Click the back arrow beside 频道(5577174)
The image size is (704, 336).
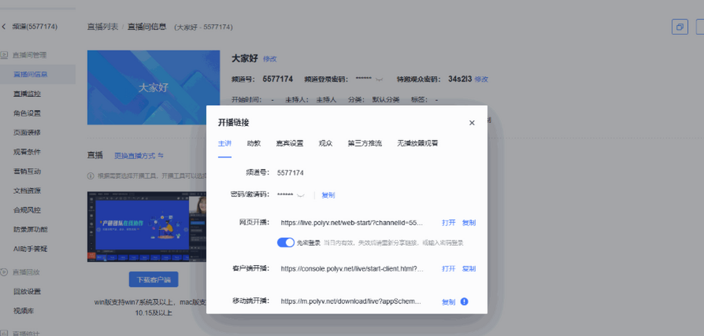[x=4, y=26]
